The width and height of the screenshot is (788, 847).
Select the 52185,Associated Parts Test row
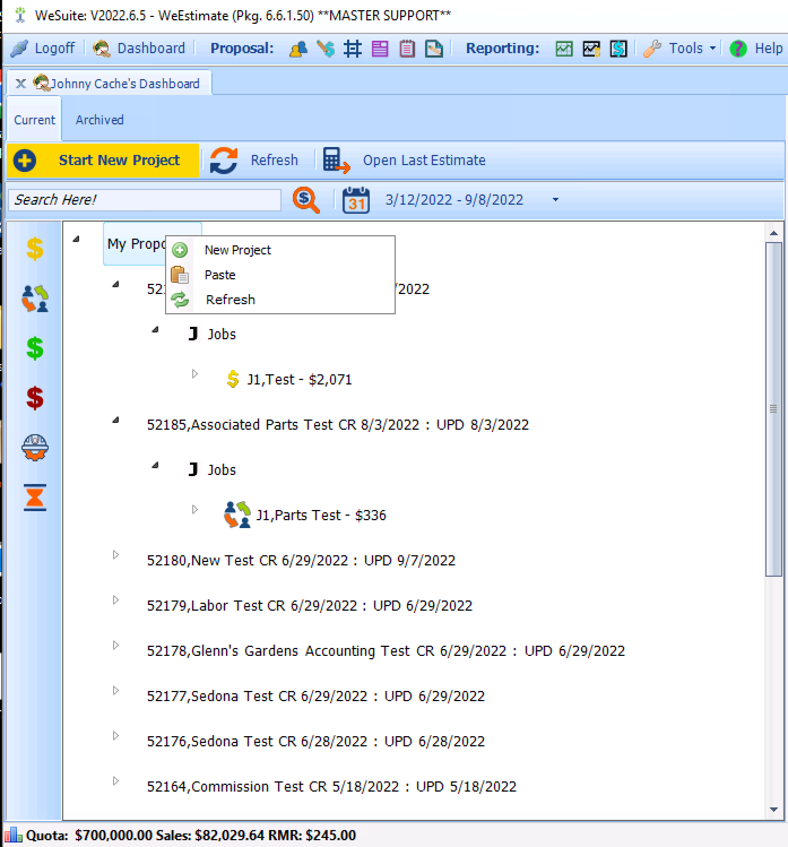click(338, 425)
